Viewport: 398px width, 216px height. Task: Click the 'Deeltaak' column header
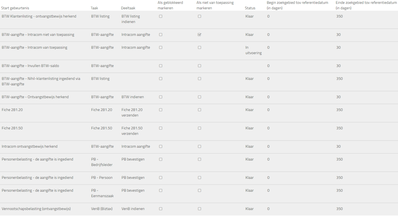tap(128, 8)
